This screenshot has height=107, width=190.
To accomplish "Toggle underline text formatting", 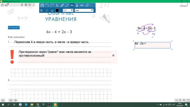I will tap(52, 10).
